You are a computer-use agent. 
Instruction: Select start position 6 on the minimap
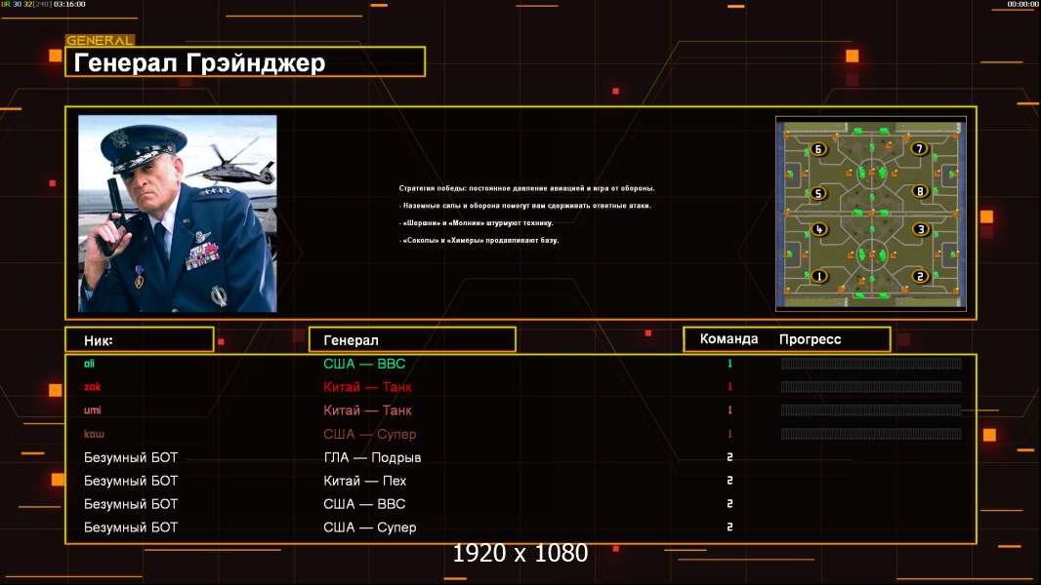818,149
